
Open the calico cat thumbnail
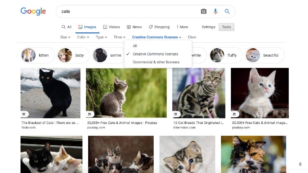(x=253, y=154)
